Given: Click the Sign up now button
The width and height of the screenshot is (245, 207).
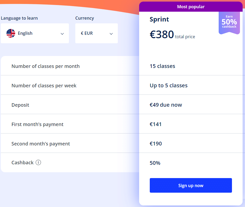Looking at the screenshot, I should [191, 185].
